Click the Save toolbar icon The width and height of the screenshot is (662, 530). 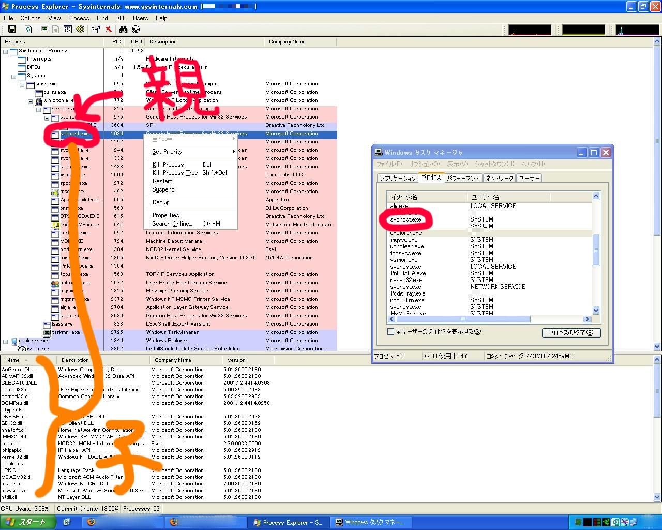pos(11,30)
